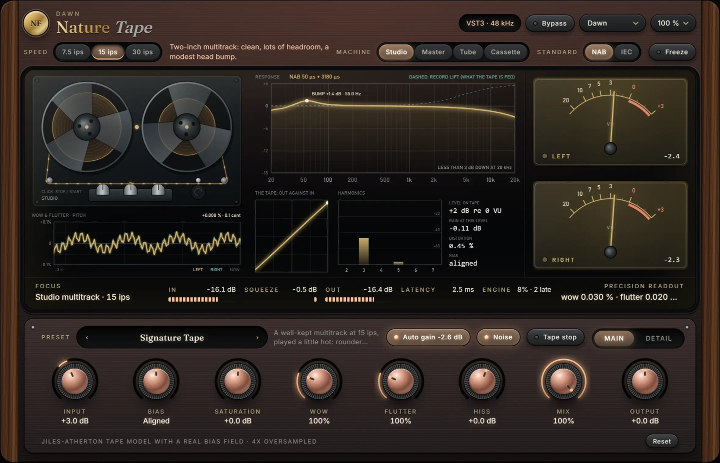Click the NF logo badge
The height and width of the screenshot is (463, 720).
click(36, 23)
